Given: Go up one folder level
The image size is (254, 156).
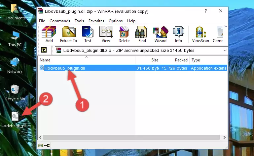Looking at the screenshot, I should point(44,50).
